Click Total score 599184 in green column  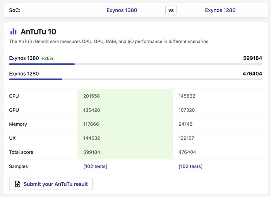(92, 152)
